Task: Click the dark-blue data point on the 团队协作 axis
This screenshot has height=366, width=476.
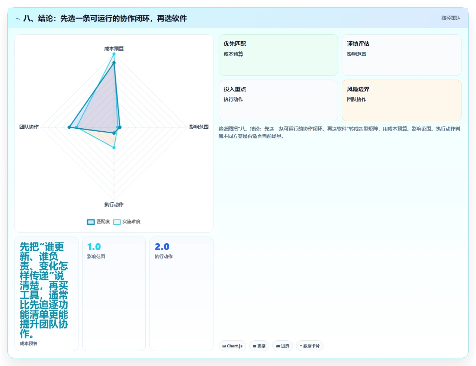Action: (x=69, y=127)
